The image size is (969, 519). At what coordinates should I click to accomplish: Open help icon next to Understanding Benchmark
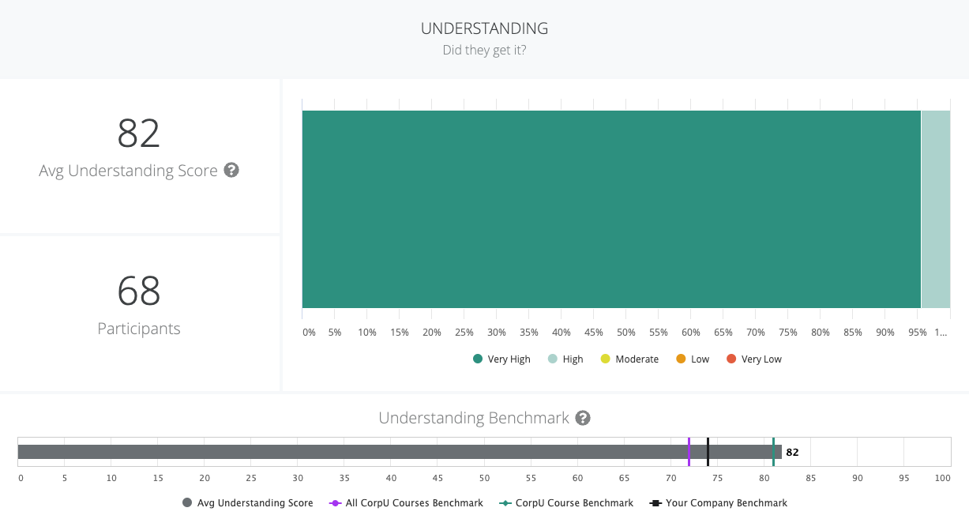point(583,418)
